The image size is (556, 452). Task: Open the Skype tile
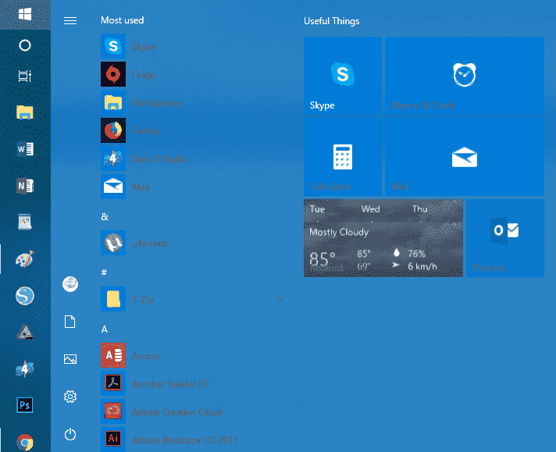pyautogui.click(x=343, y=76)
